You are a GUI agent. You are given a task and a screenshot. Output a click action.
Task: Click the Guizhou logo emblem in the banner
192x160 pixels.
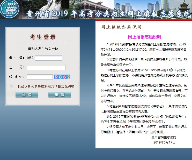click(x=10, y=9)
